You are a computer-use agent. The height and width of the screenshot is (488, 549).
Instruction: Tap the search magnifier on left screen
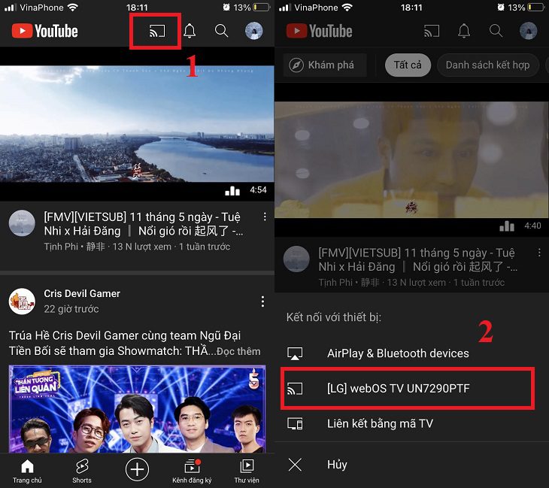221,31
